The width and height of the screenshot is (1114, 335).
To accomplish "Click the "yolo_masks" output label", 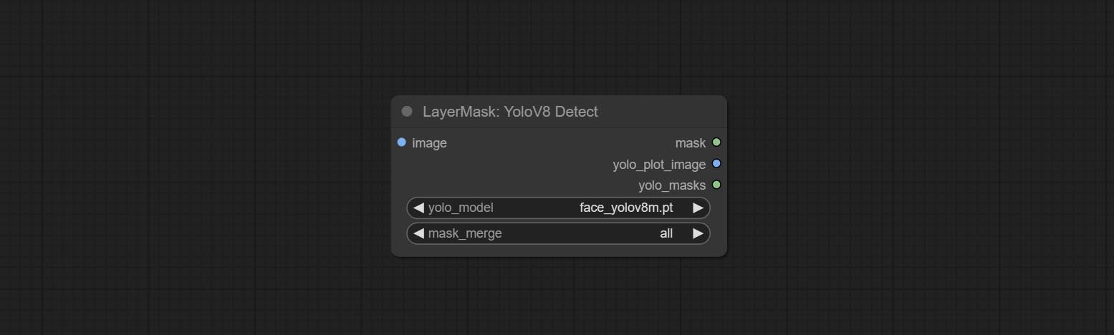I will [671, 185].
